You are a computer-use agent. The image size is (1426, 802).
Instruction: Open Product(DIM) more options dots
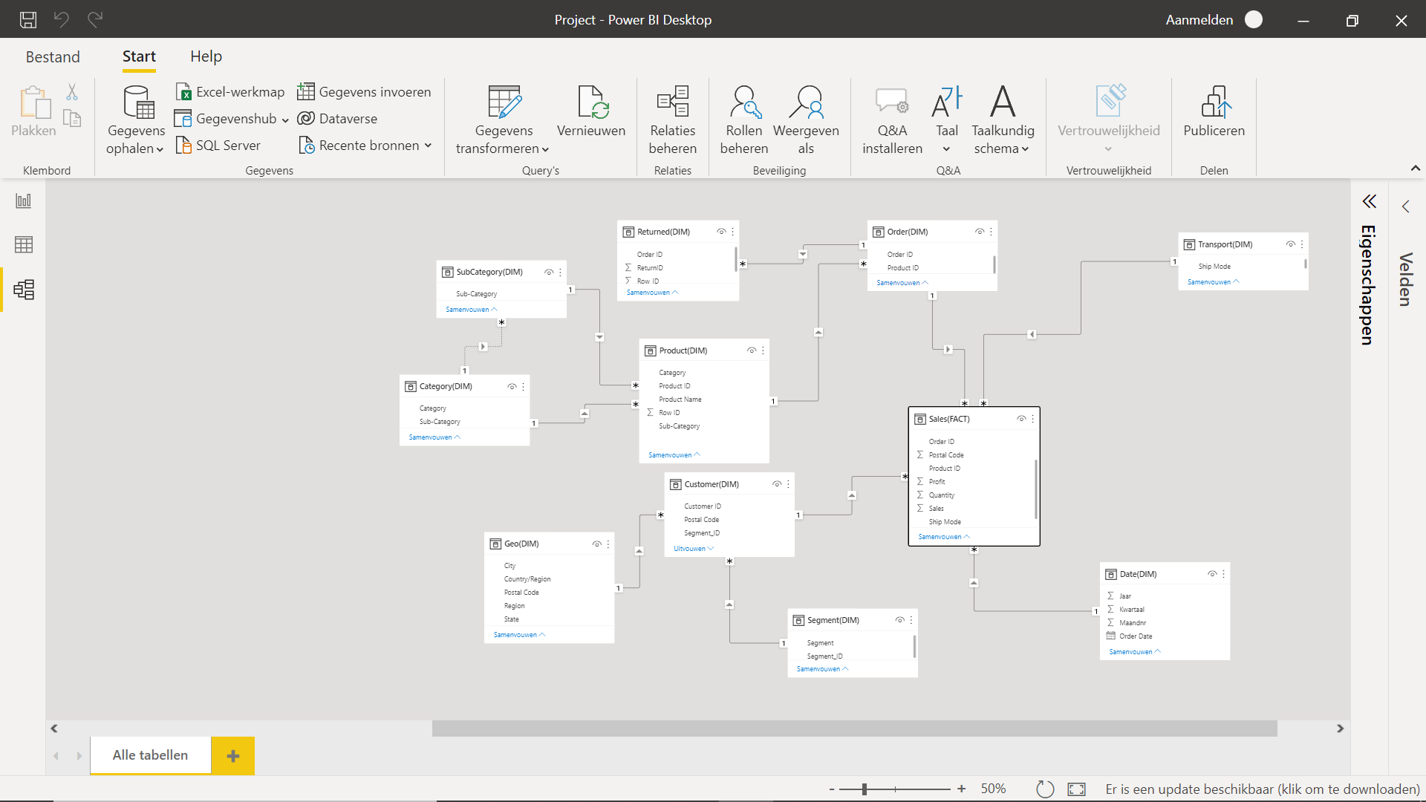pyautogui.click(x=763, y=351)
